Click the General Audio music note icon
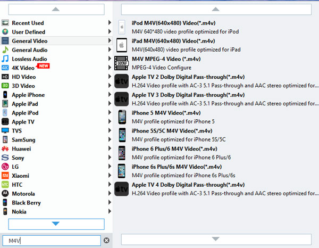Screen dimensions: 319x248 click(x=5, y=50)
